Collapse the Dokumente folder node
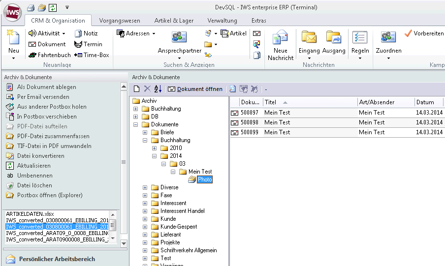This screenshot has height=266, width=445. [136, 124]
